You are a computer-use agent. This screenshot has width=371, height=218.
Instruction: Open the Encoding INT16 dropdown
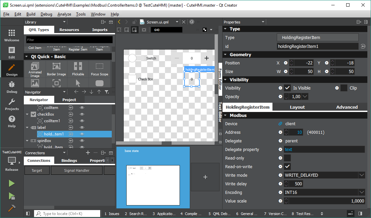click(x=362, y=193)
